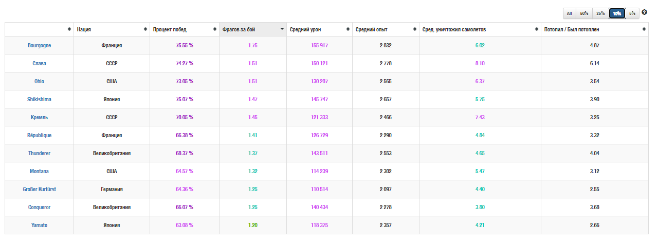The height and width of the screenshot is (242, 658).
Task: Click Thunderer's win rate value 68.37 %
Action: (x=185, y=153)
